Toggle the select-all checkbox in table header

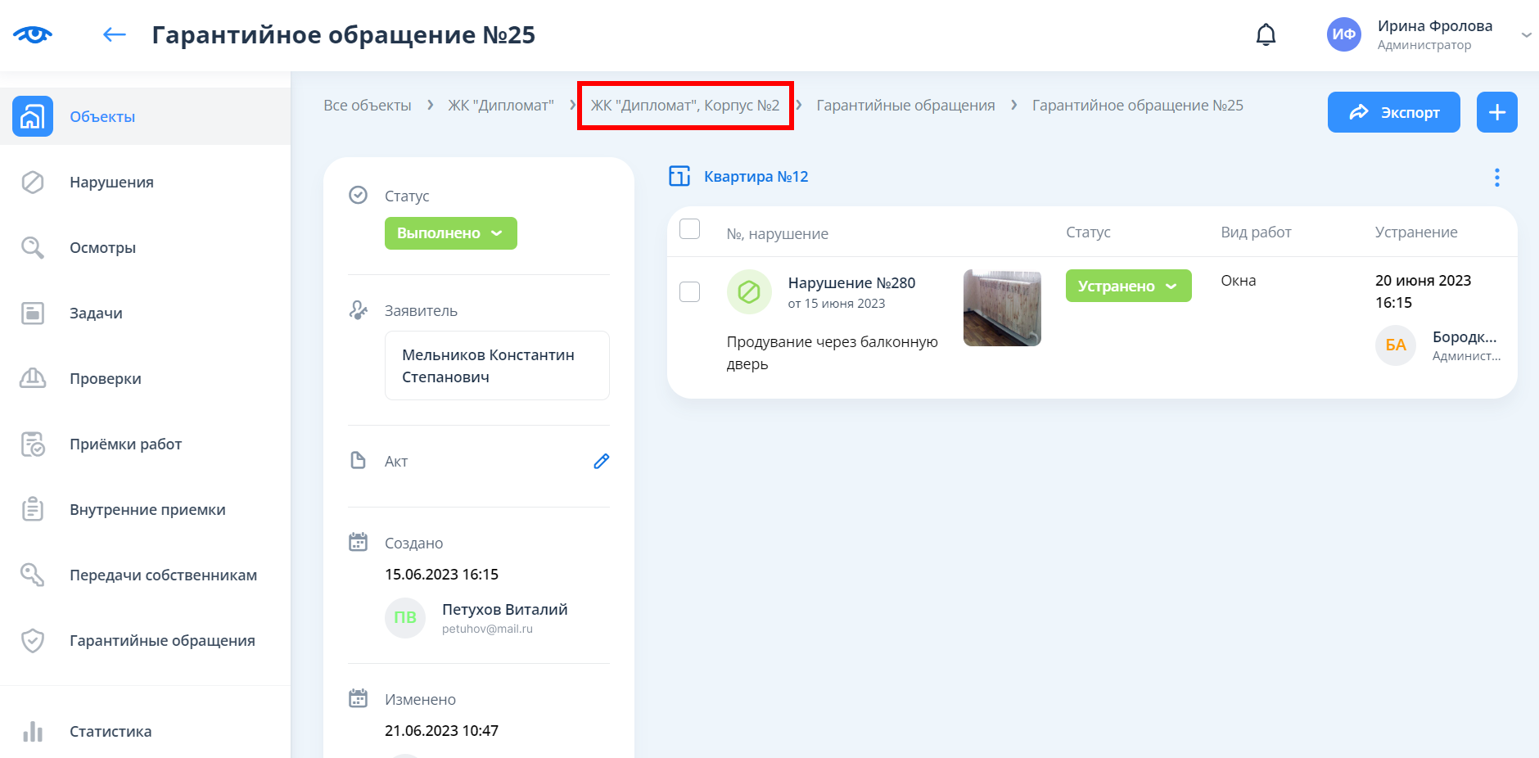[x=690, y=229]
